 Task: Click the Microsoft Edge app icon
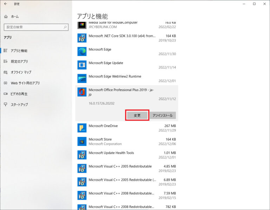pyautogui.click(x=82, y=51)
